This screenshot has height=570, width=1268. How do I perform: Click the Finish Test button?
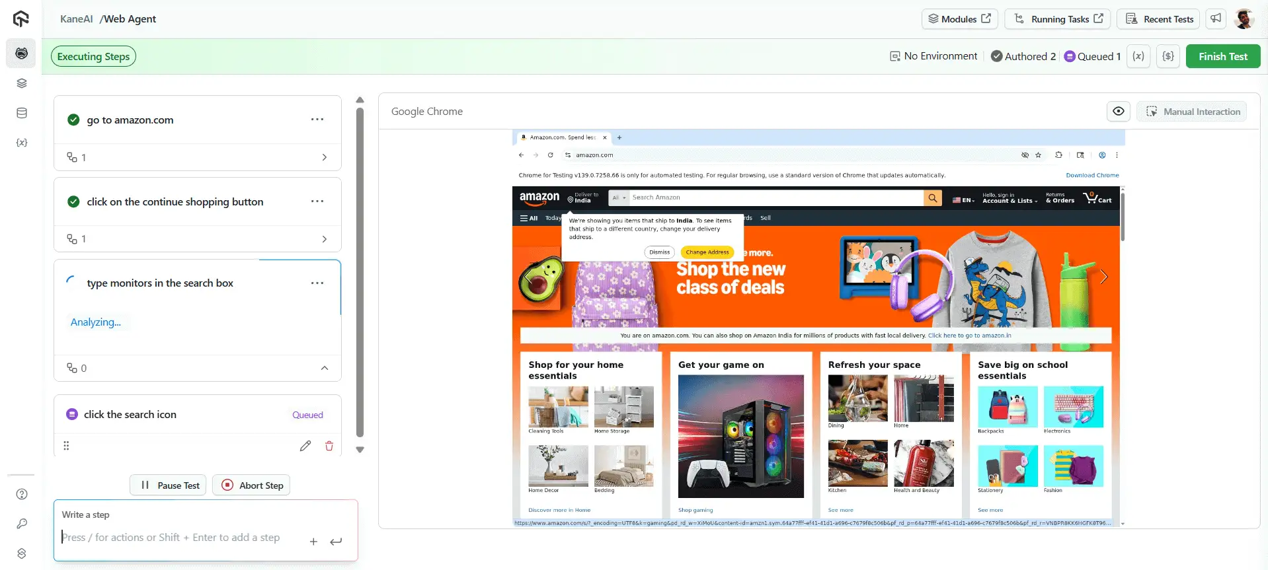click(x=1223, y=57)
